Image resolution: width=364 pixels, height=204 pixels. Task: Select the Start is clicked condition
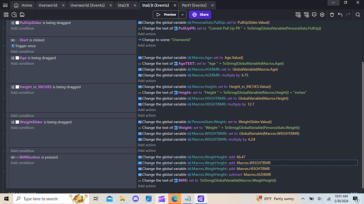coord(27,40)
